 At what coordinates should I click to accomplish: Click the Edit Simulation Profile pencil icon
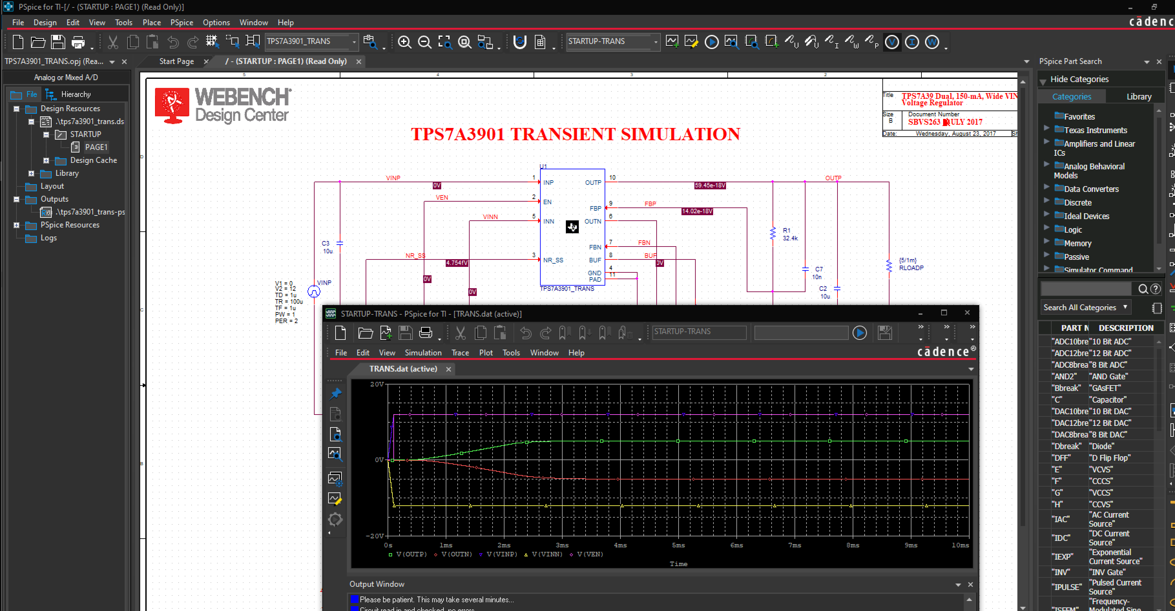coord(691,42)
